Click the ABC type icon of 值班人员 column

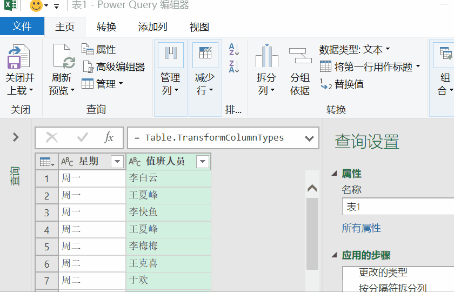[135, 162]
